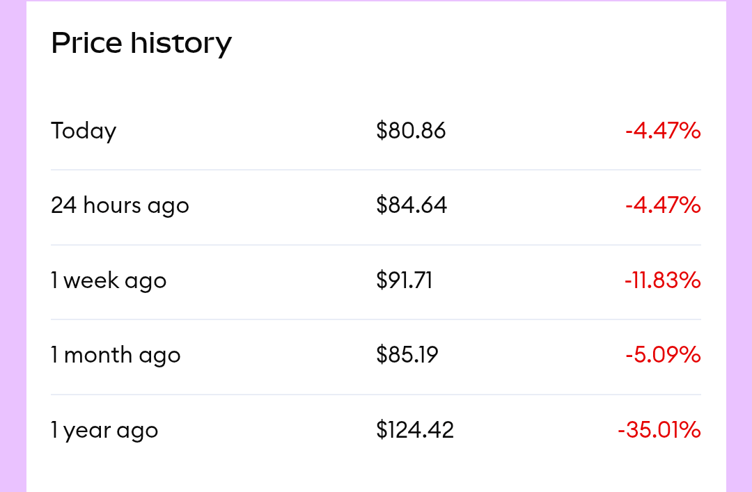
Task: Click the divider line above 1 year ago
Action: (376, 395)
